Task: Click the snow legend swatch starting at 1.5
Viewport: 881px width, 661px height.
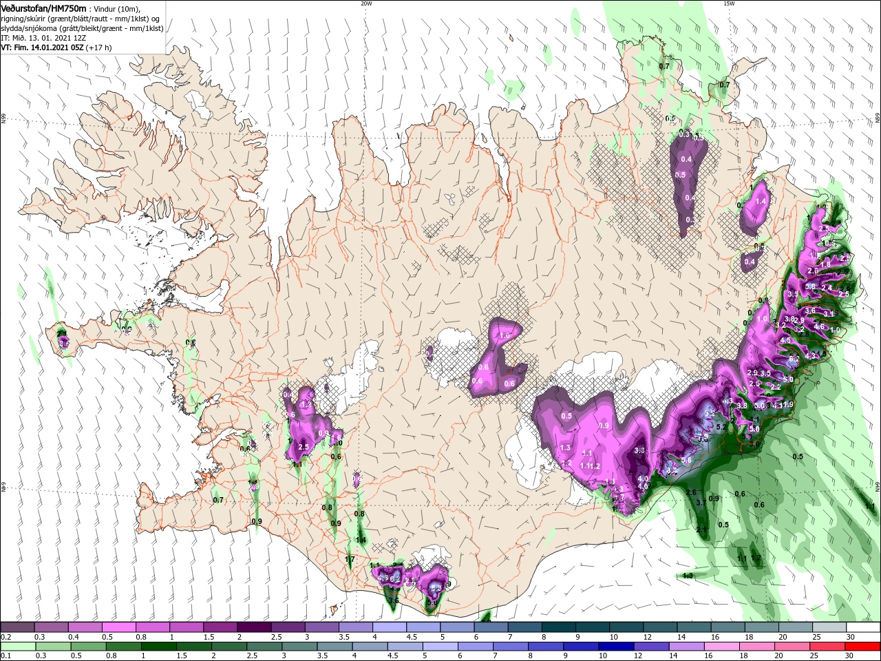Action: (x=220, y=627)
